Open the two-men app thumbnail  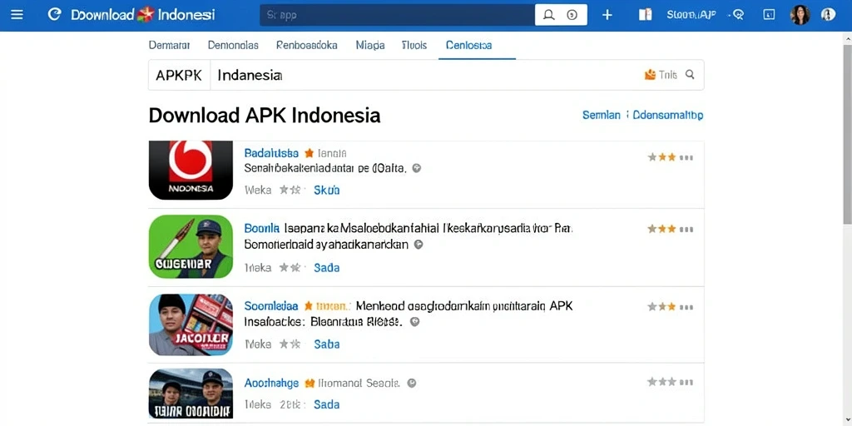191,394
